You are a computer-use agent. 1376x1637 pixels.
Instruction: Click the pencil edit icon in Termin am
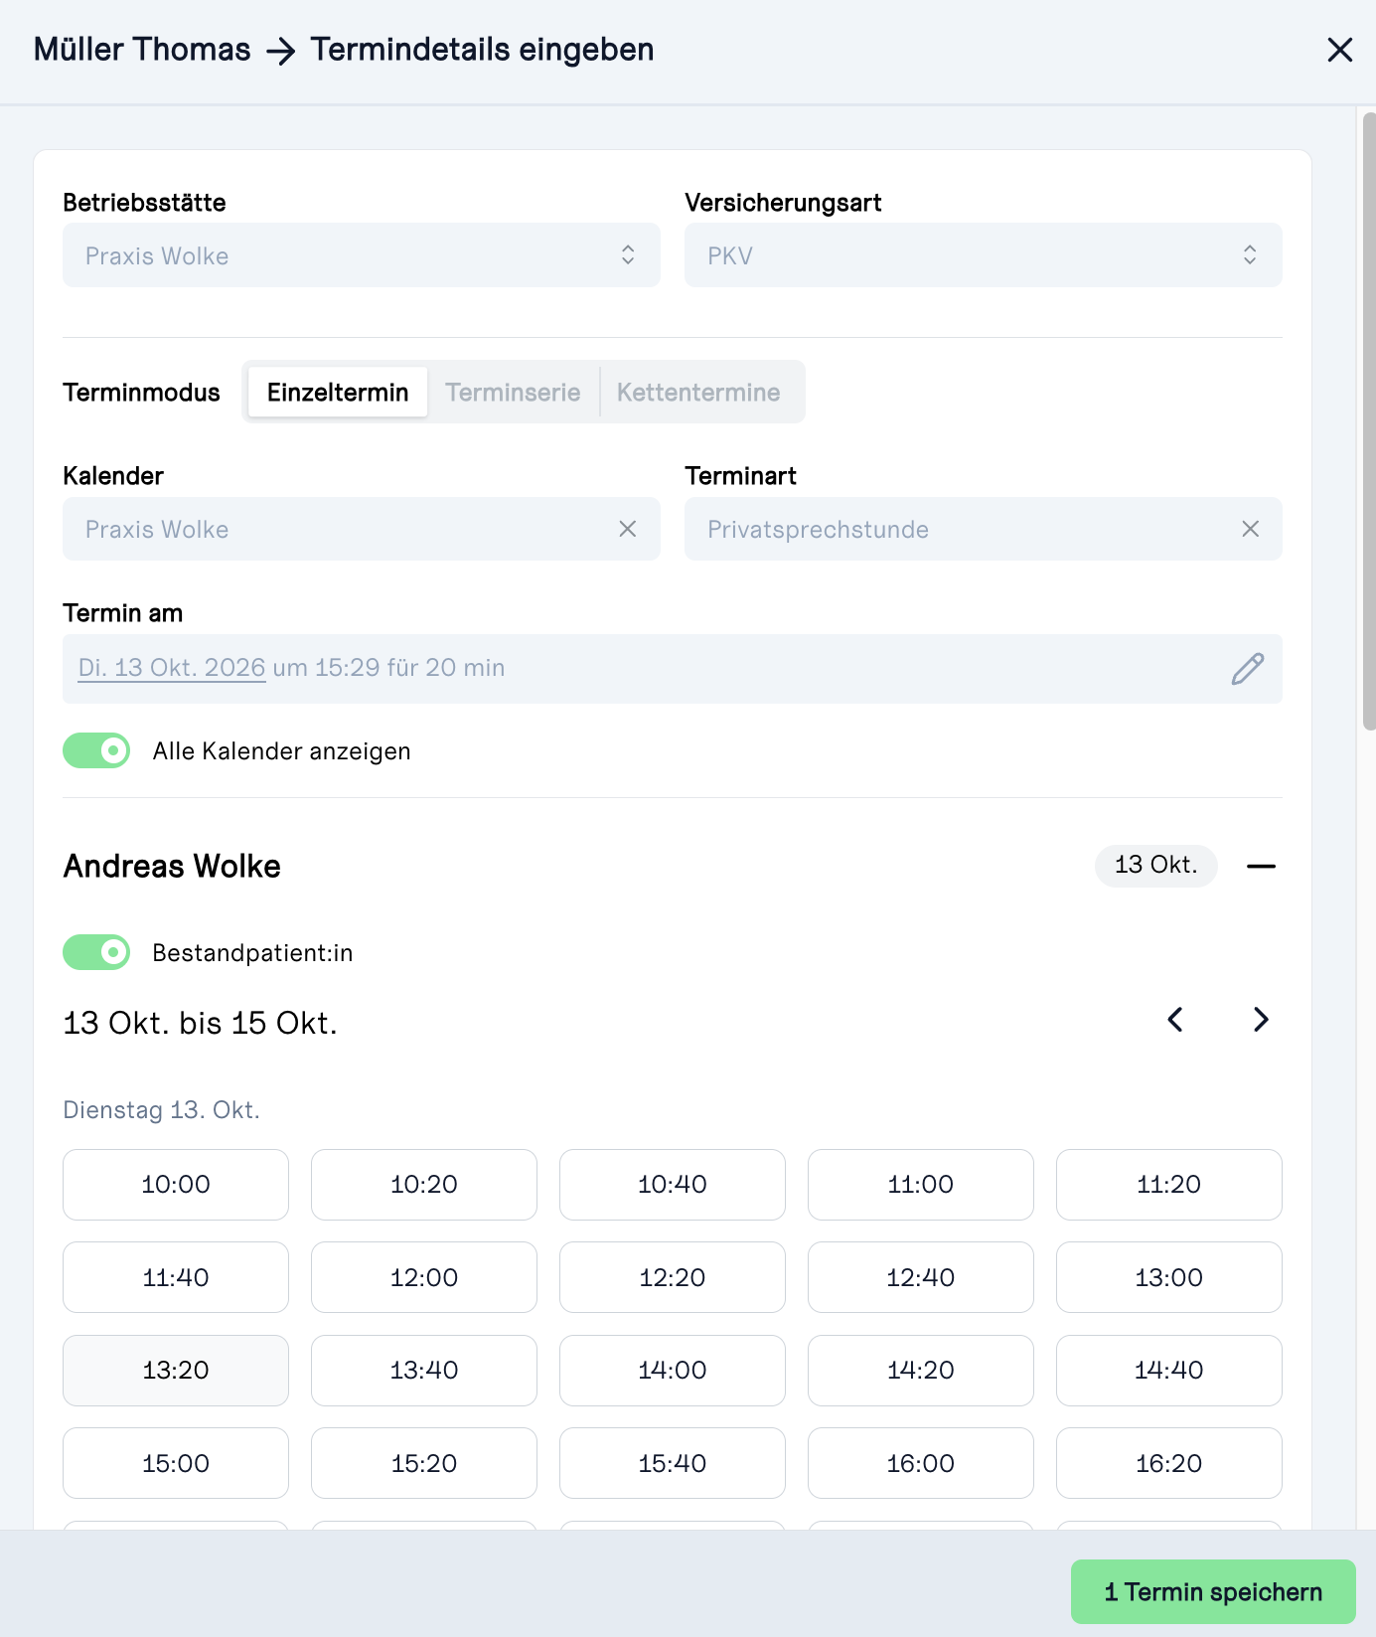[1247, 669]
